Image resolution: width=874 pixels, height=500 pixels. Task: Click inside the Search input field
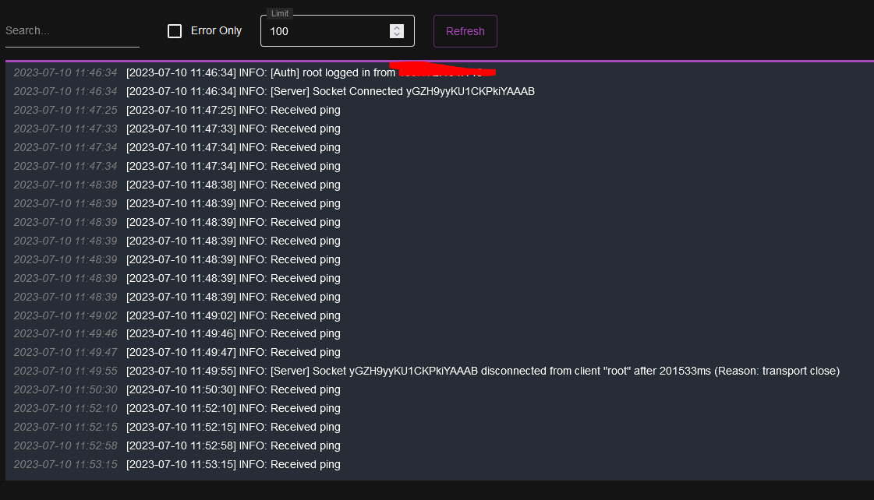pyautogui.click(x=70, y=30)
